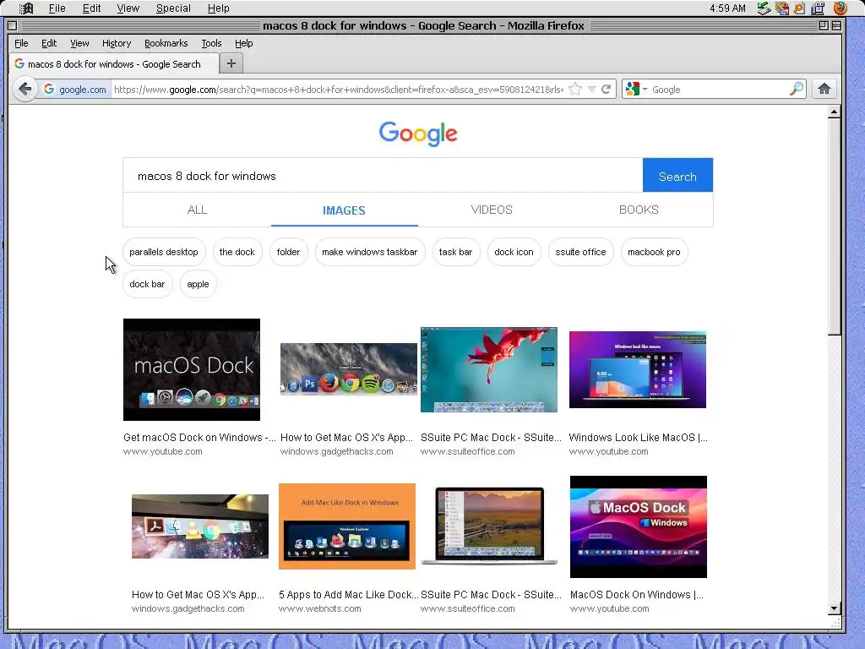Filter by the dock chip
The height and width of the screenshot is (649, 865).
pos(237,252)
